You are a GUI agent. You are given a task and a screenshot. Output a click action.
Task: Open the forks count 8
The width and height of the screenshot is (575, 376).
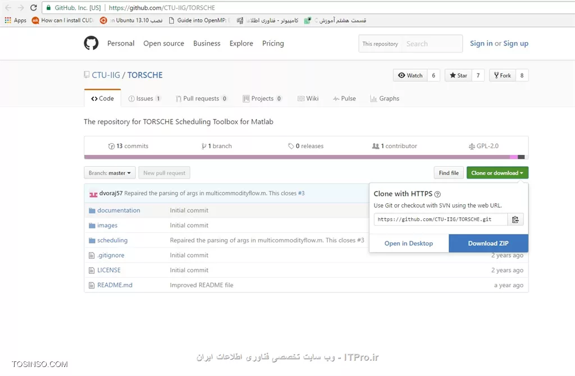point(522,76)
